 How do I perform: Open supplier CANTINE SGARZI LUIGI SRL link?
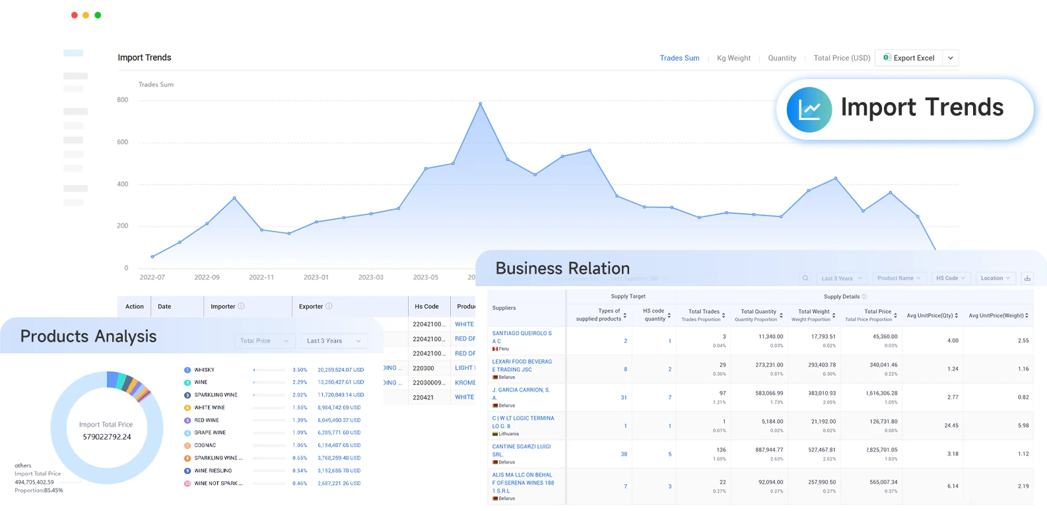click(x=521, y=450)
